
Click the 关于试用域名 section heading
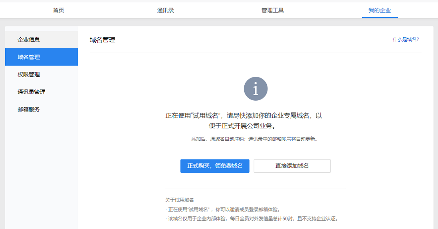[180, 200]
